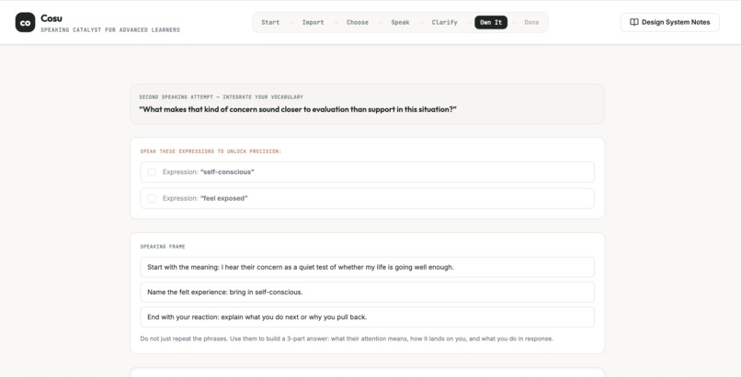Click the tagline "Speaking catalyst for advanced learners"
The image size is (741, 377).
click(110, 29)
